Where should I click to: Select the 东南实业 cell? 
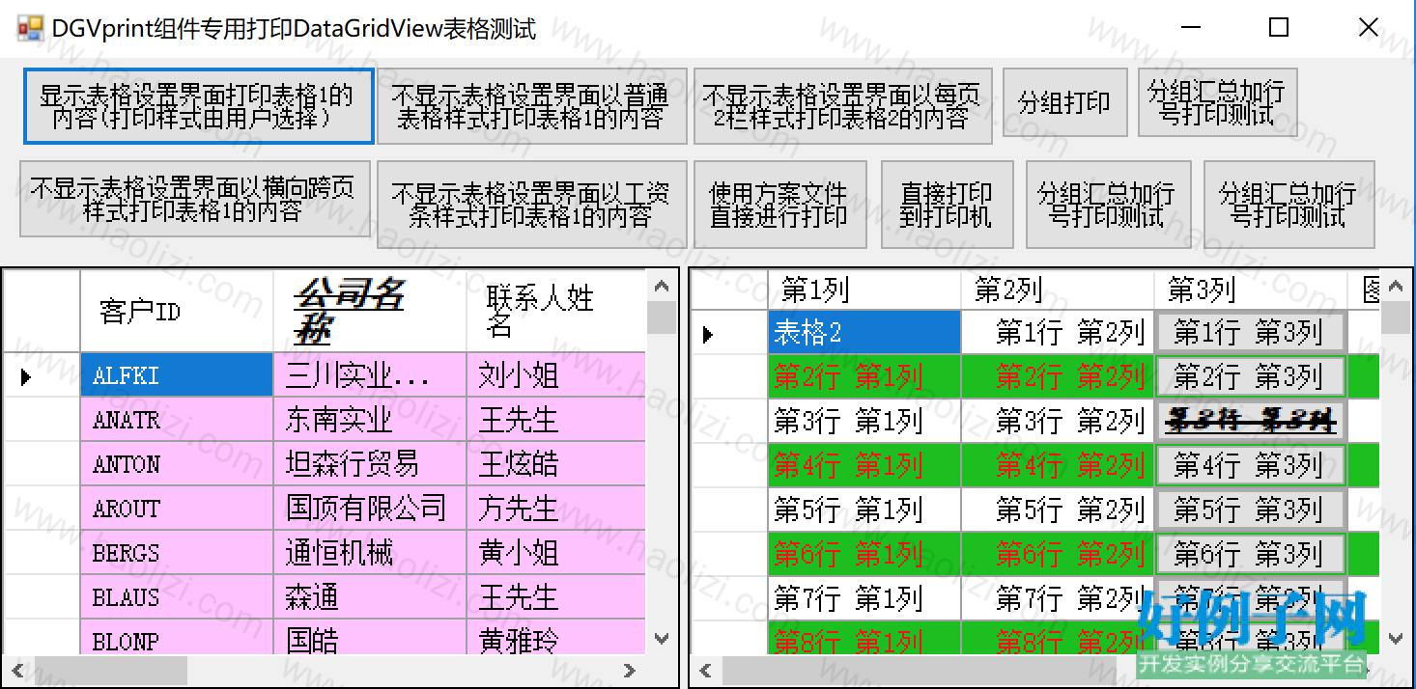[x=370, y=419]
